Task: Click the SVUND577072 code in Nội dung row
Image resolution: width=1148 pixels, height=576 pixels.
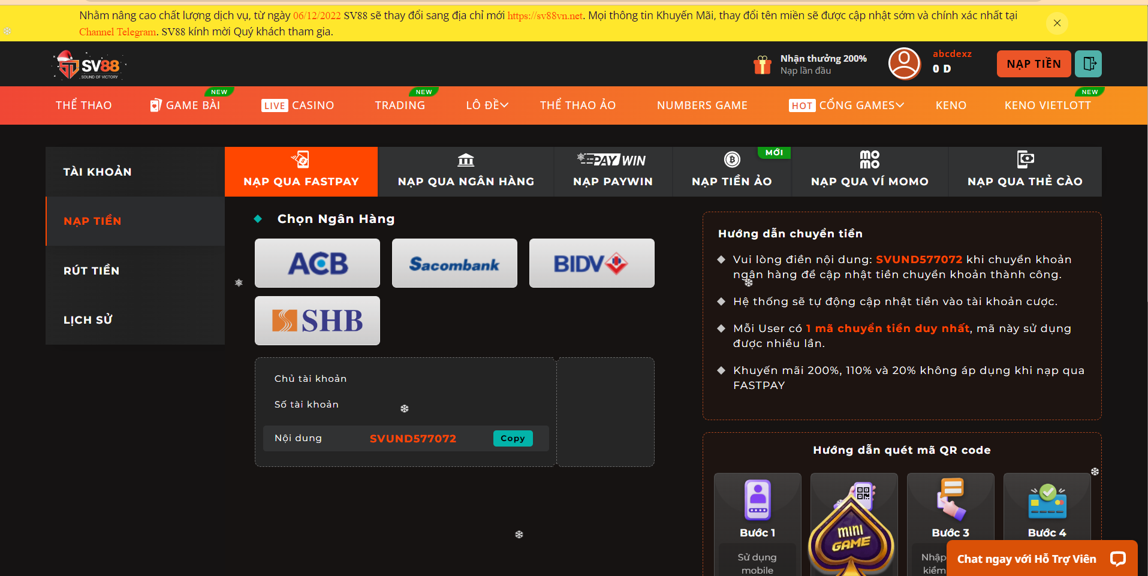Action: [x=413, y=439]
